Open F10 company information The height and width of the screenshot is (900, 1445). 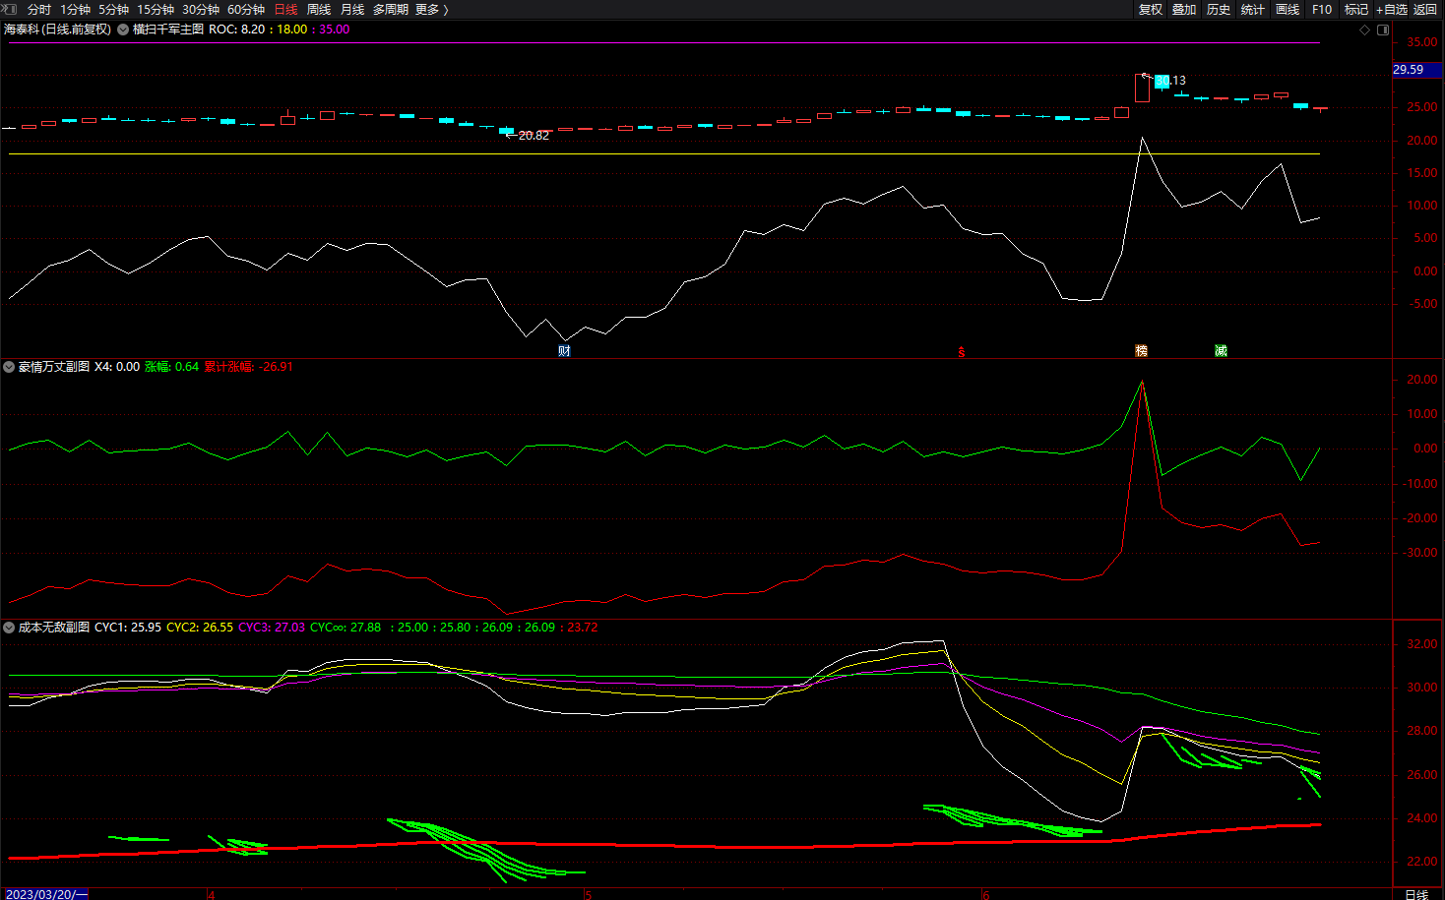pyautogui.click(x=1322, y=9)
